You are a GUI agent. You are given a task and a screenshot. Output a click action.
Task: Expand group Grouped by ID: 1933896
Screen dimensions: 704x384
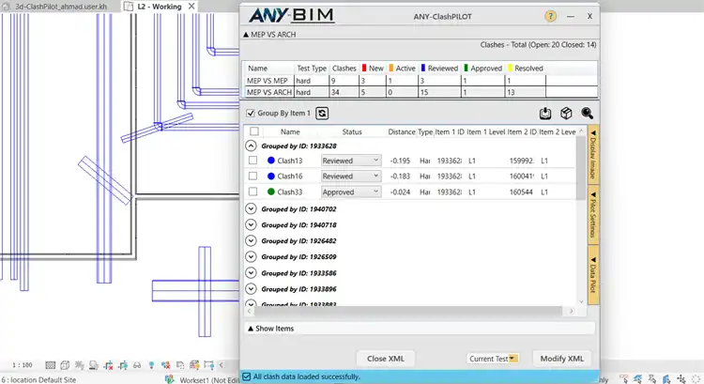[x=251, y=289]
